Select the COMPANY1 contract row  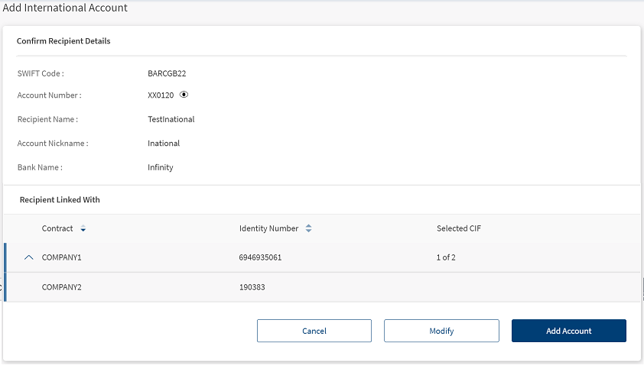tap(323, 257)
